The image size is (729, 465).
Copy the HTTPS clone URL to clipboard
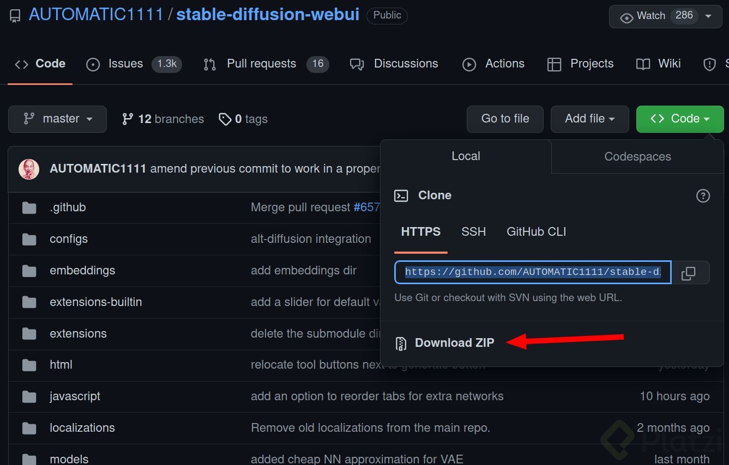point(689,273)
